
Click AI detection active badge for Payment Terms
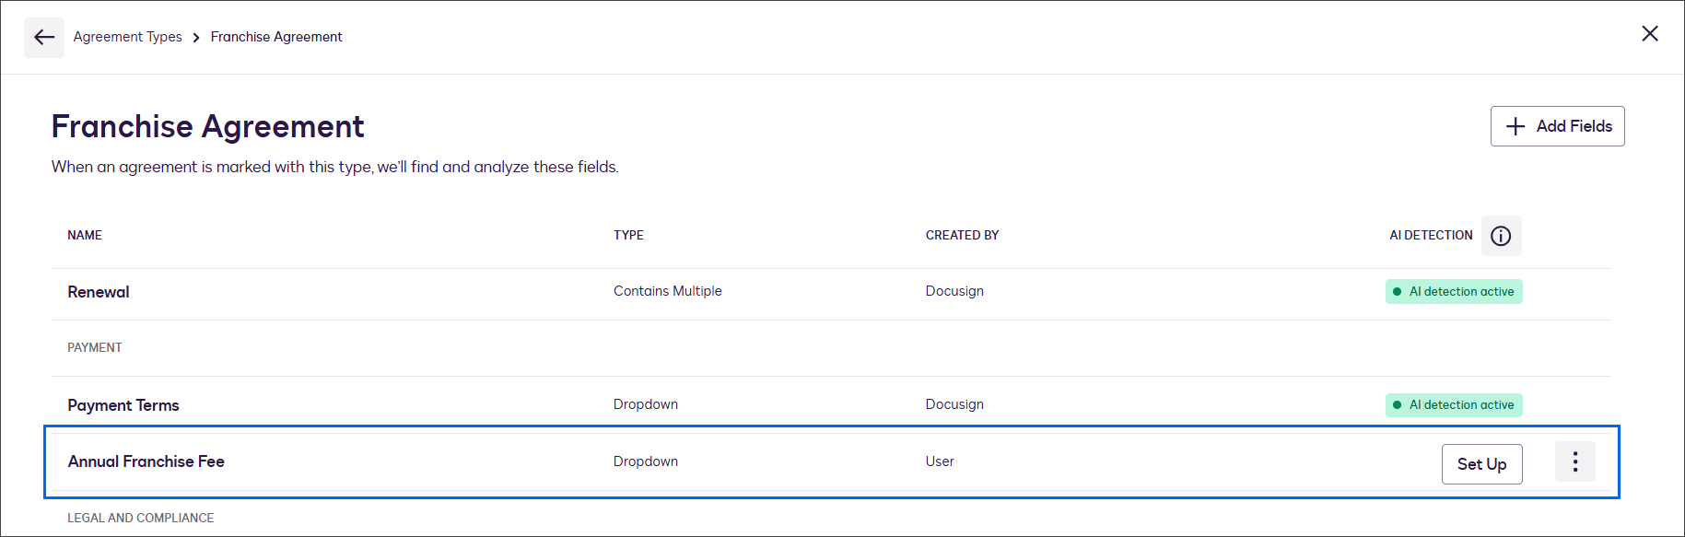[1454, 405]
